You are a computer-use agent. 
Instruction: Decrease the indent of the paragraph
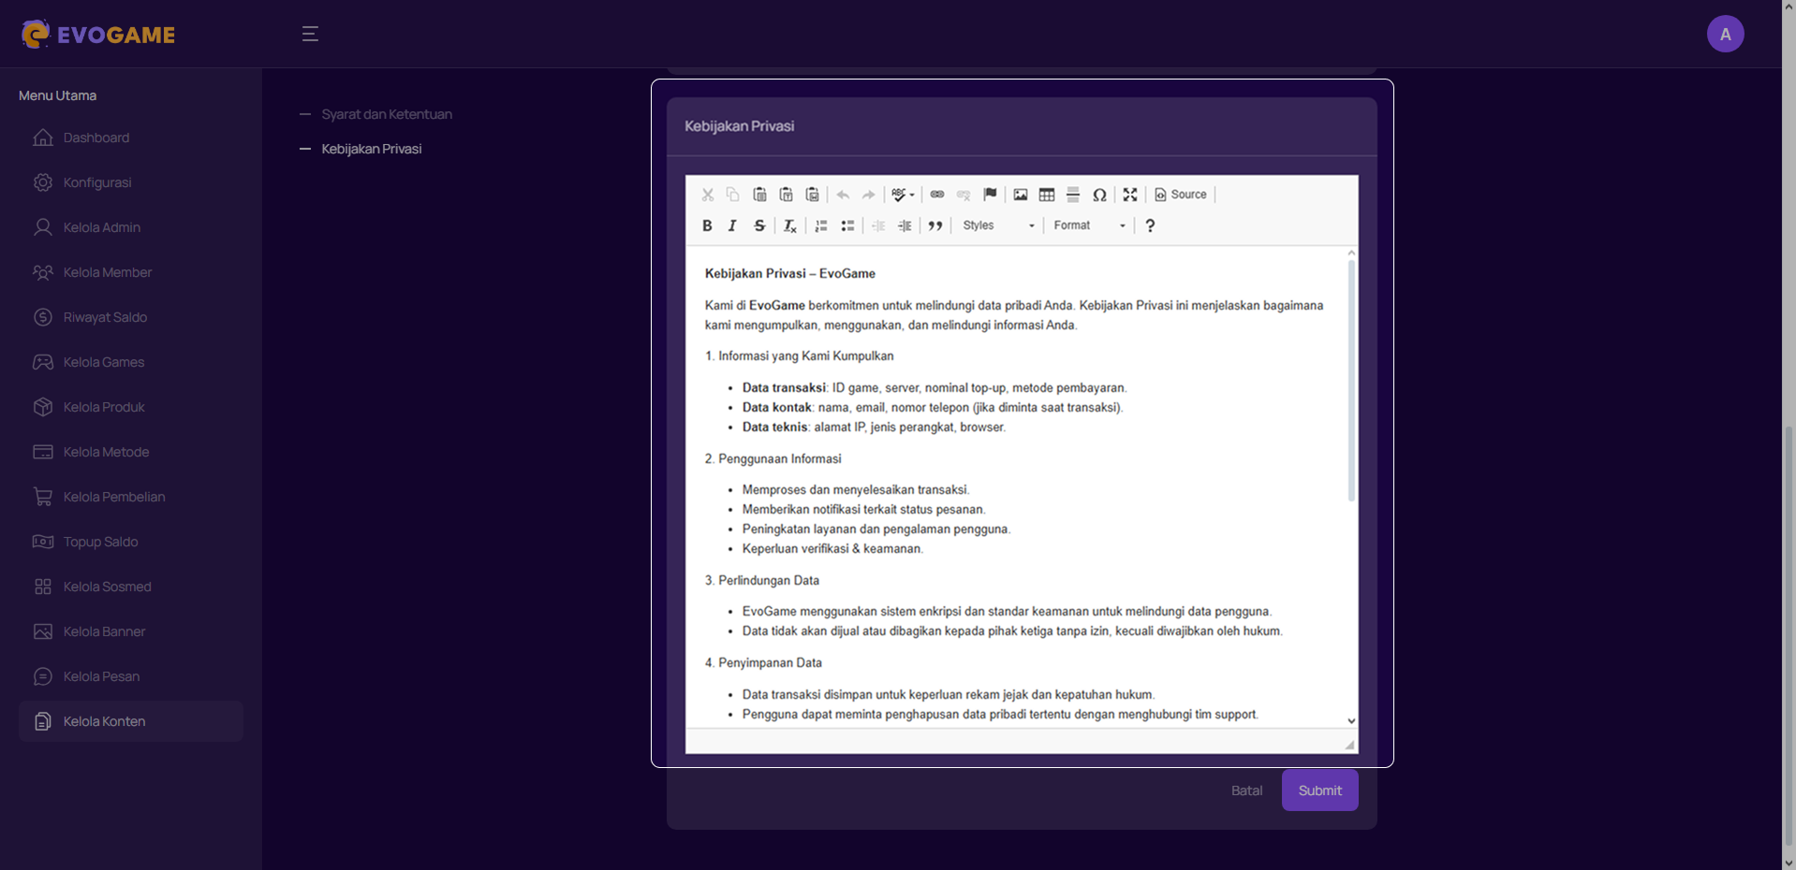(x=878, y=225)
